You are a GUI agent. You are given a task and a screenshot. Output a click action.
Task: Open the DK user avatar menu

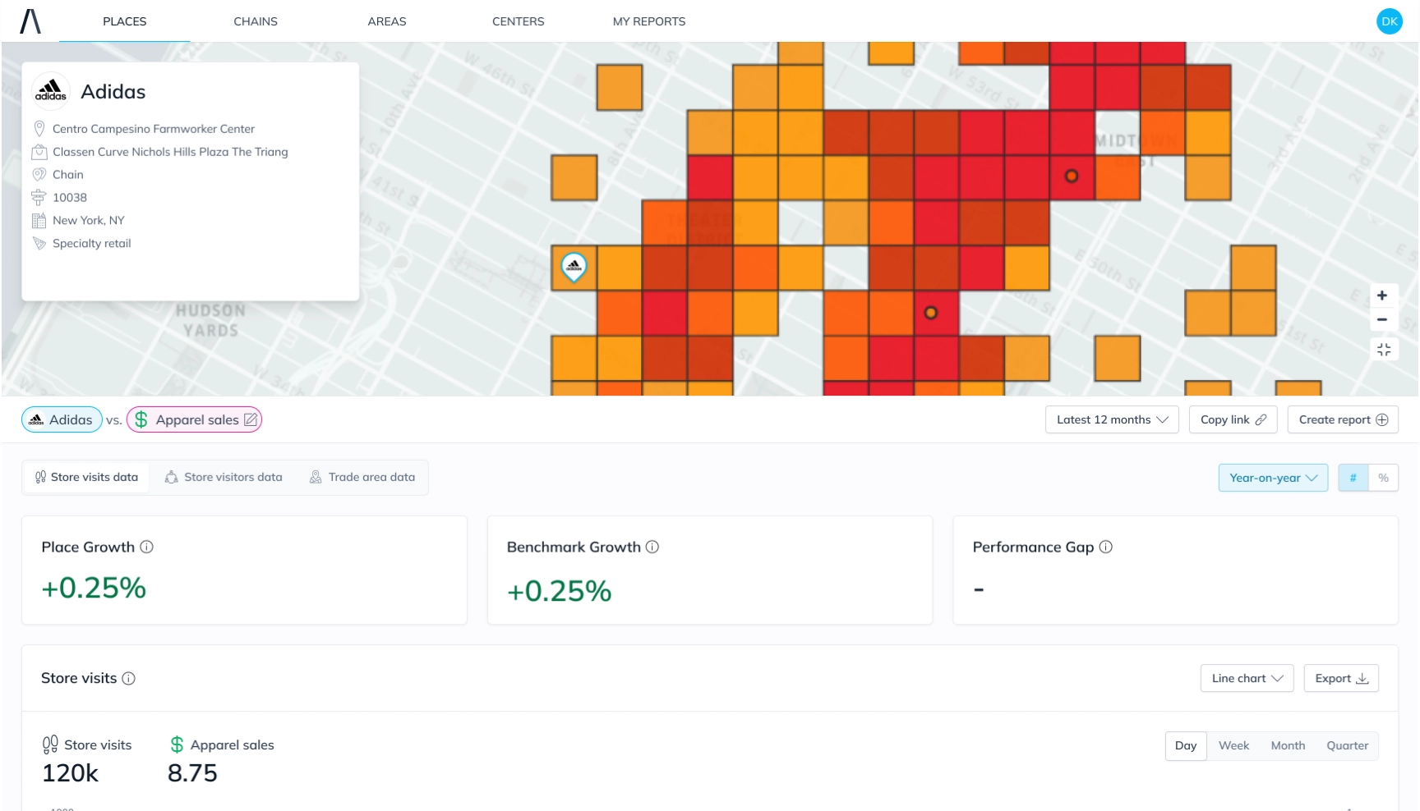[x=1389, y=21]
